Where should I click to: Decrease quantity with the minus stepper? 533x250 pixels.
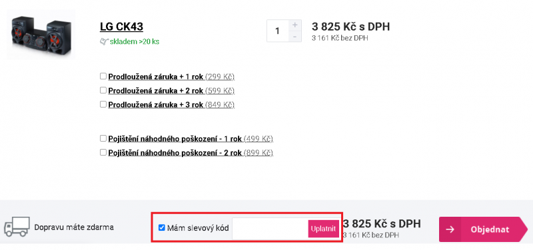[x=294, y=37]
